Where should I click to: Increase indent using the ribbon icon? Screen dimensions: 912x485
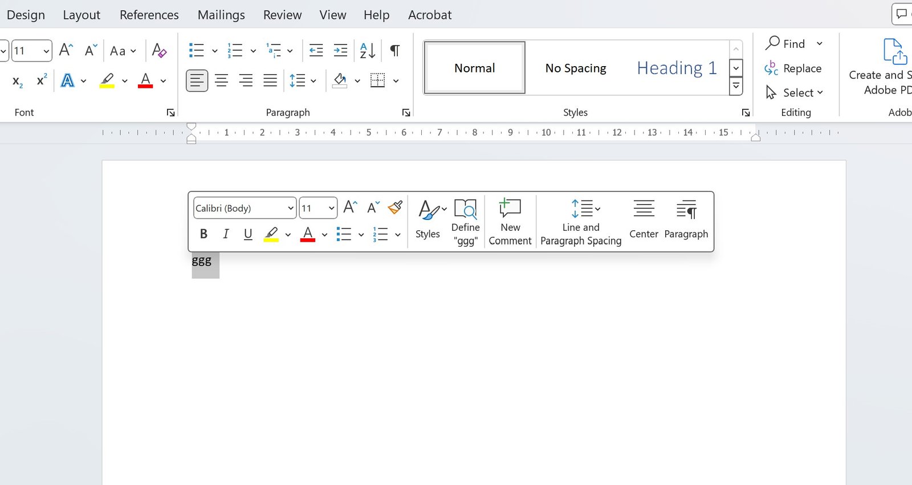click(340, 51)
